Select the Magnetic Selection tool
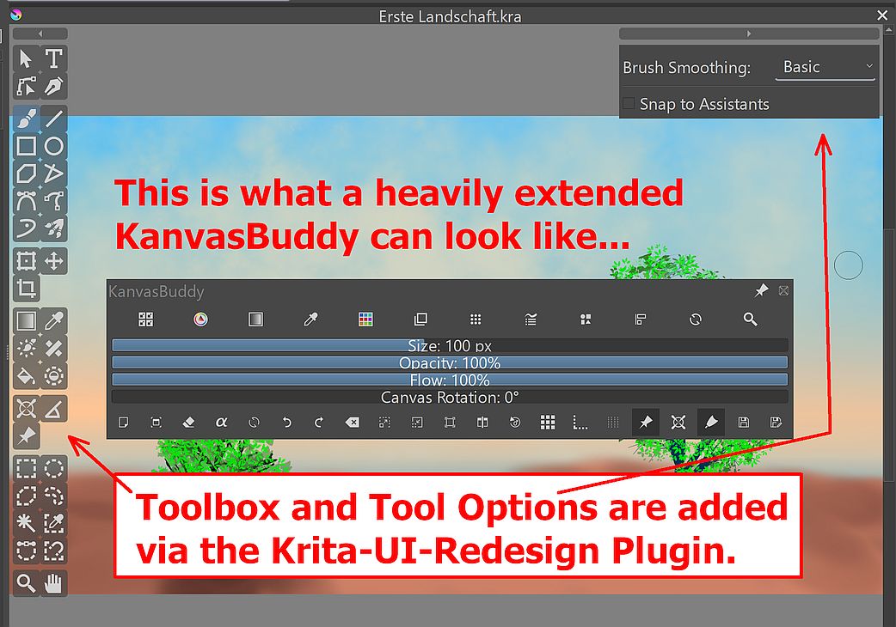The image size is (896, 627). coord(53,551)
